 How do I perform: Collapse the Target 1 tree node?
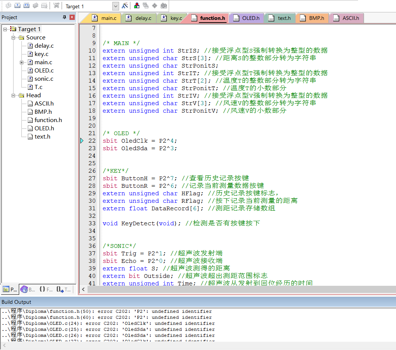pos(5,29)
